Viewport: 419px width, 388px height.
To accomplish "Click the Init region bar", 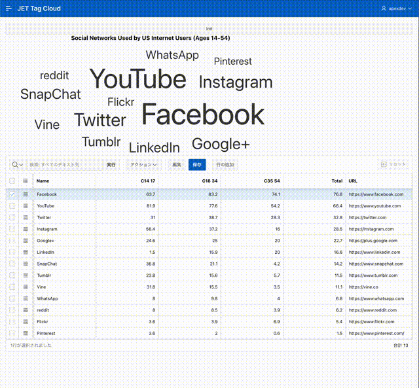I will tap(209, 29).
